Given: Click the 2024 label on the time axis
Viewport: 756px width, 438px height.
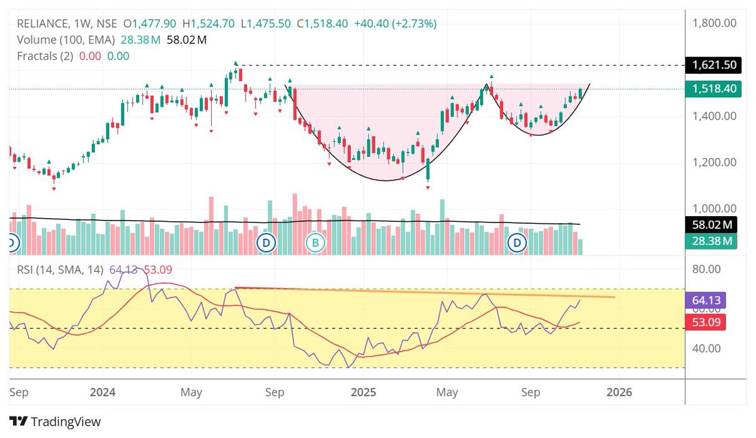Looking at the screenshot, I should coord(103,393).
